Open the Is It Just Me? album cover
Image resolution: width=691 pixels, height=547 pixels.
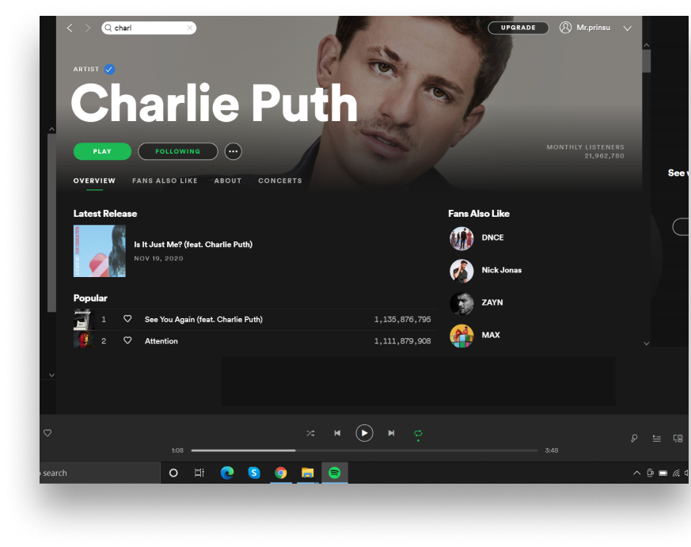[100, 251]
